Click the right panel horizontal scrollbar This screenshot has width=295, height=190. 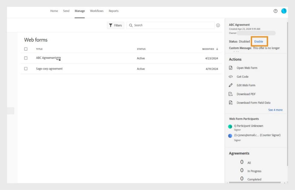pos(255,182)
